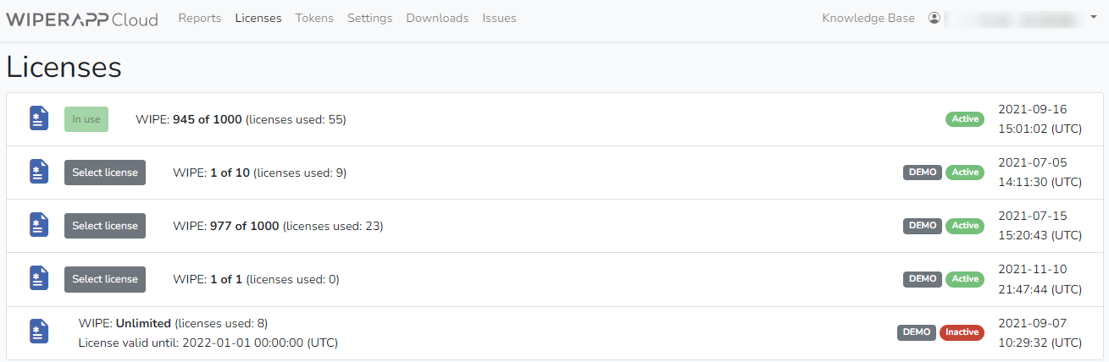The width and height of the screenshot is (1109, 362).
Task: Click the license file icon for 1 of 1
Action: tap(39, 279)
